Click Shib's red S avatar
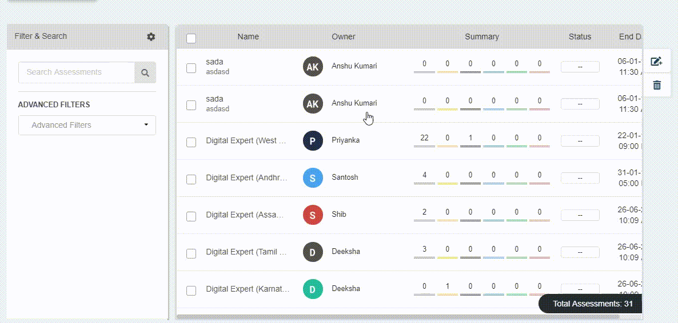Screen dimensions: 678x323 click(313, 215)
